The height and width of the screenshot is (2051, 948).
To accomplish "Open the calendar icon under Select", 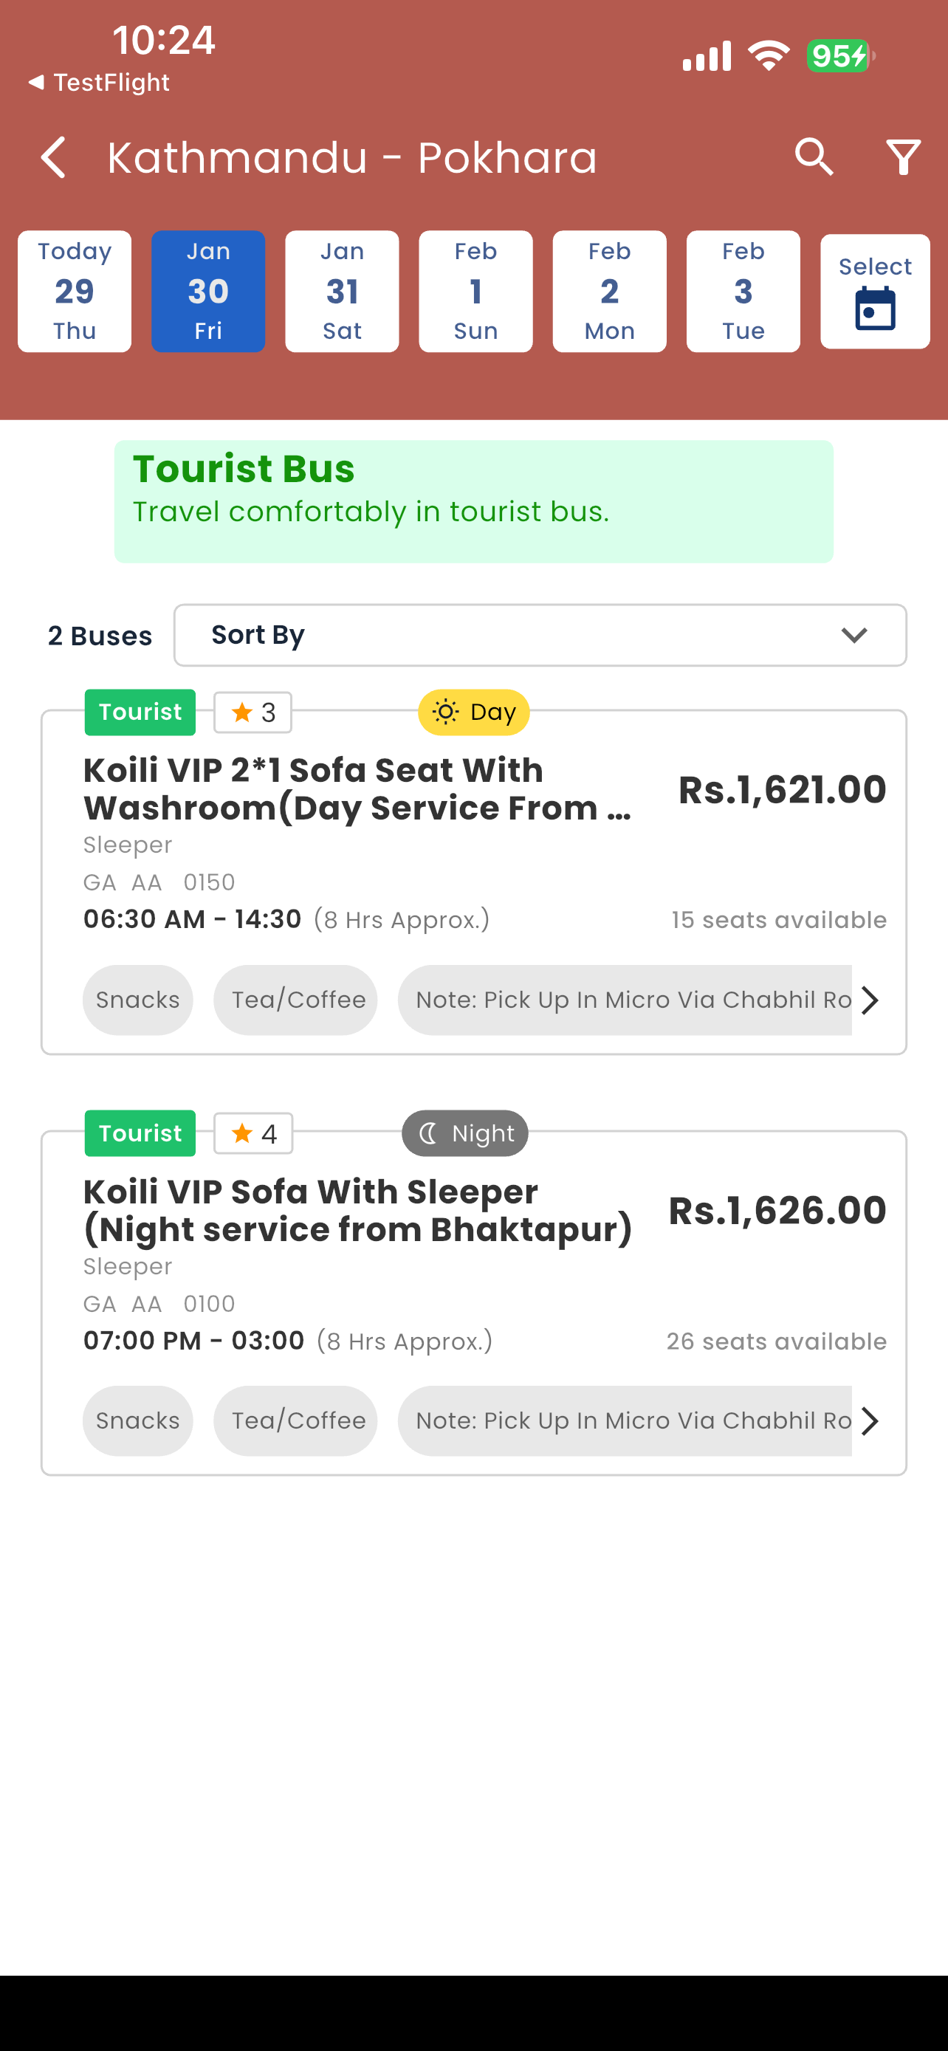I will tap(875, 310).
